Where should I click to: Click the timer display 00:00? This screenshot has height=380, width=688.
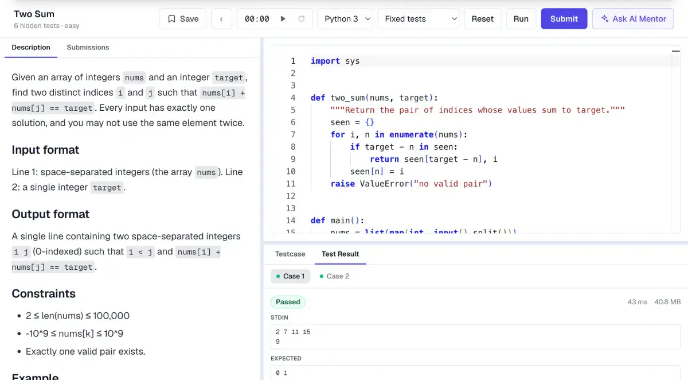pos(257,19)
